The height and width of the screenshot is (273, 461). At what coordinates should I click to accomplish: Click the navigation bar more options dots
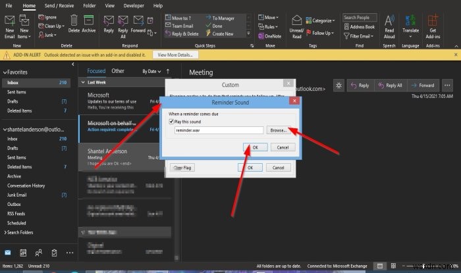click(70, 253)
